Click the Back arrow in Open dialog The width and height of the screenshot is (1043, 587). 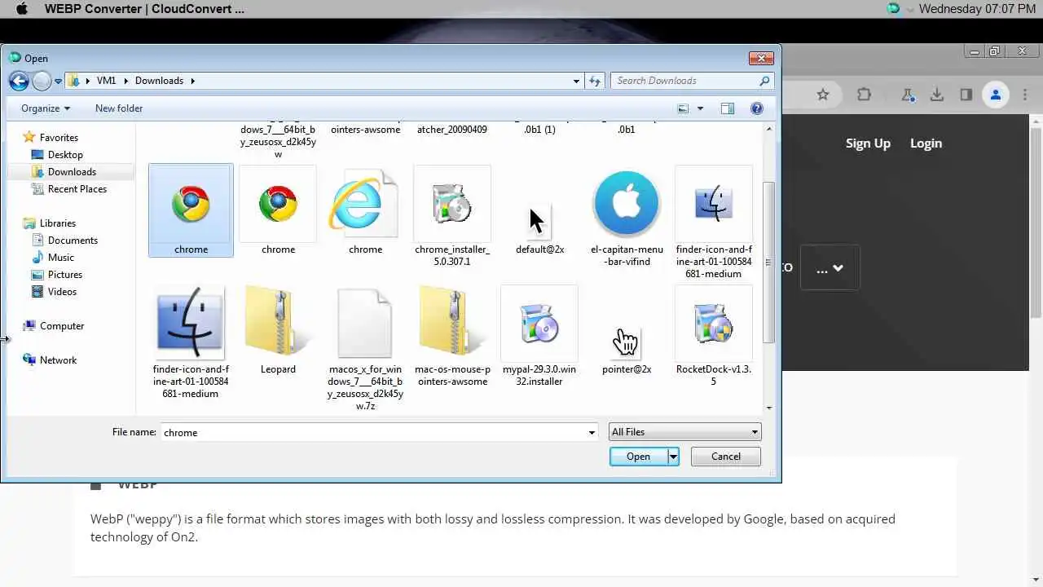[x=19, y=81]
